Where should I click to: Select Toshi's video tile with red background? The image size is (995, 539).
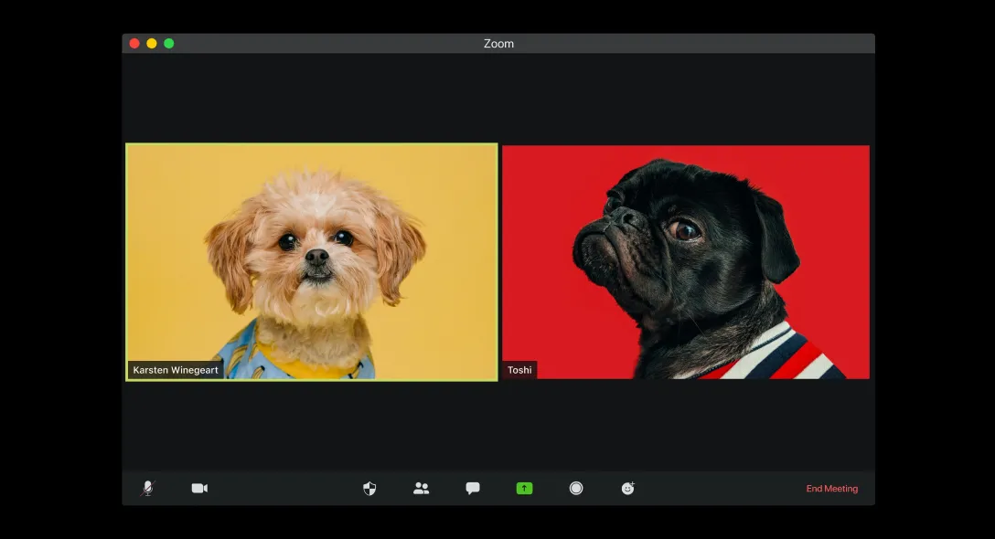click(686, 260)
